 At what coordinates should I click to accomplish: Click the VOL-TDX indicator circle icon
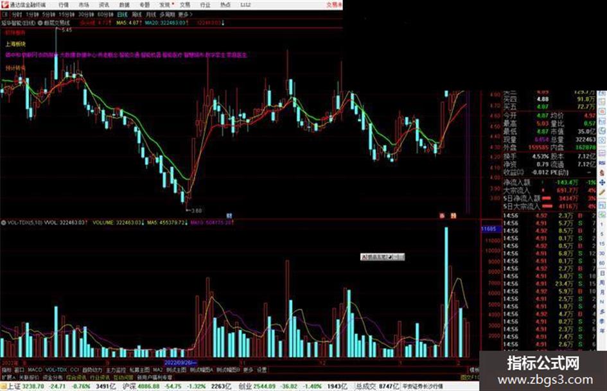pos(3,223)
